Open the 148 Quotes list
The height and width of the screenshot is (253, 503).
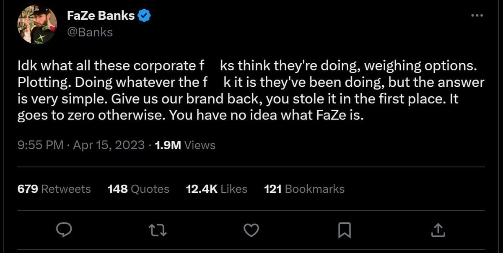click(x=138, y=189)
